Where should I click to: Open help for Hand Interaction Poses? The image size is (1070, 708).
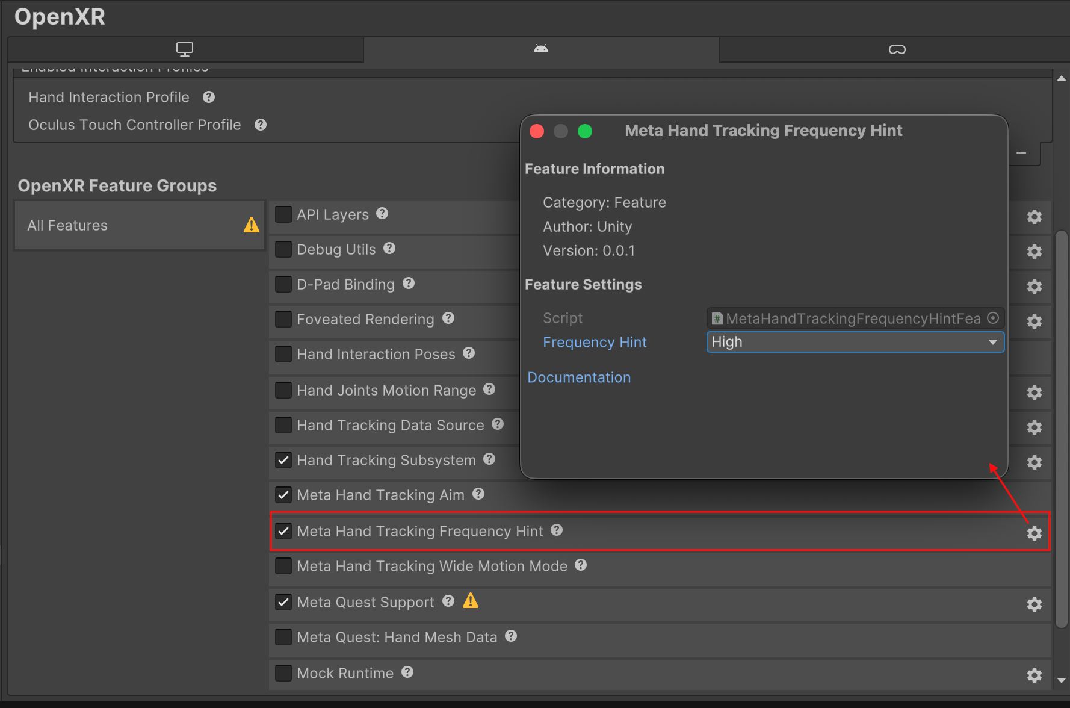click(x=469, y=353)
